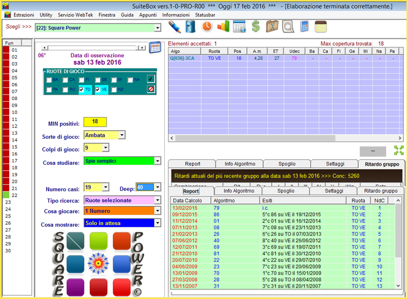
Task: Expand the Cosa mostrare dropdown
Action: (x=158, y=223)
